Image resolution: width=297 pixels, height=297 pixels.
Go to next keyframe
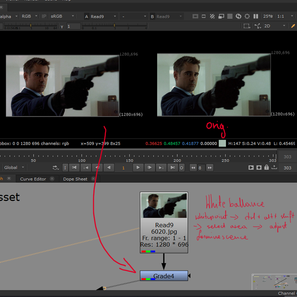[161, 168]
